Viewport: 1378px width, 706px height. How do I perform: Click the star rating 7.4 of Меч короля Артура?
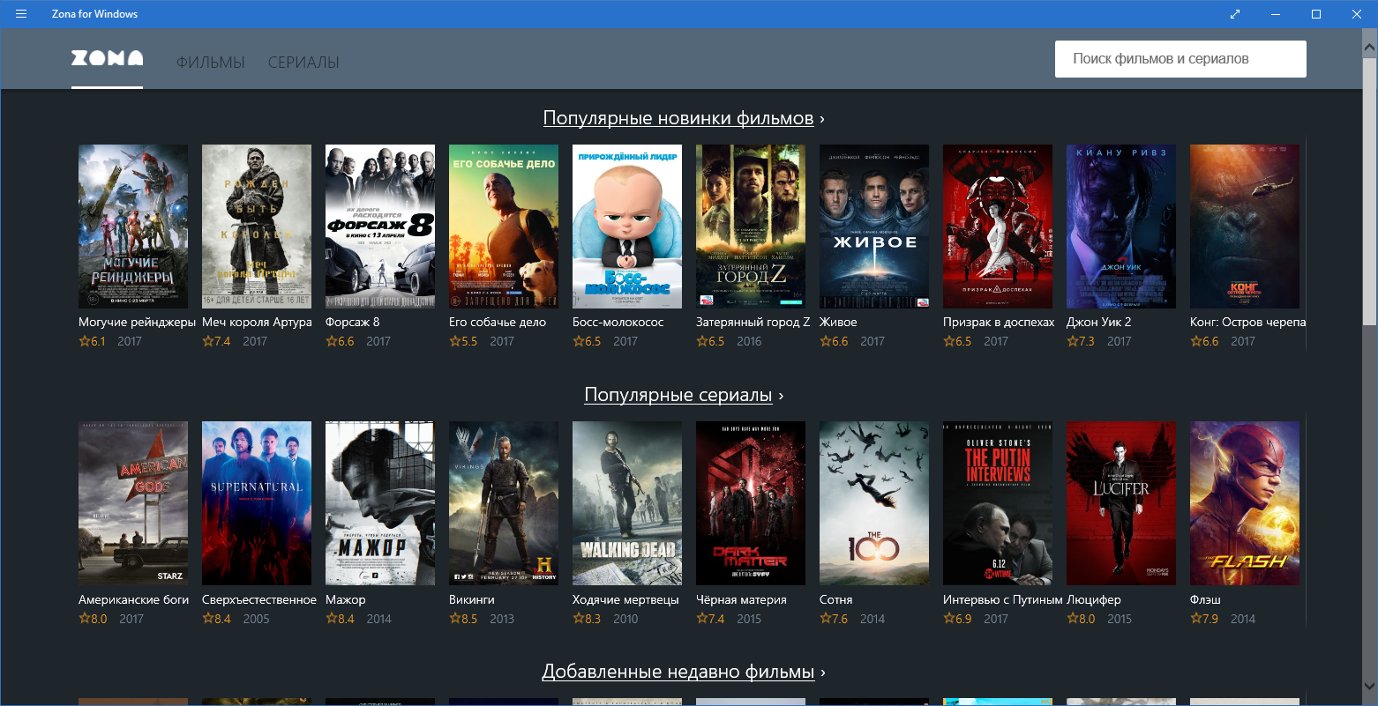coord(216,342)
